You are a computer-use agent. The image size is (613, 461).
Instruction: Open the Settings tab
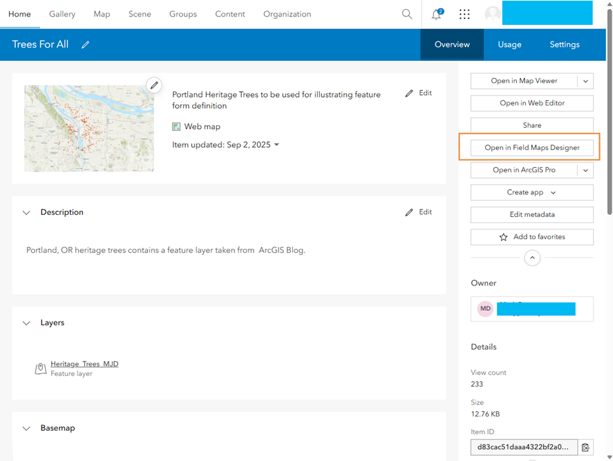pyautogui.click(x=565, y=45)
